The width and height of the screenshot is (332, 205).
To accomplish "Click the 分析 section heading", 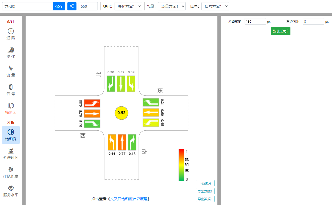I will [11, 123].
